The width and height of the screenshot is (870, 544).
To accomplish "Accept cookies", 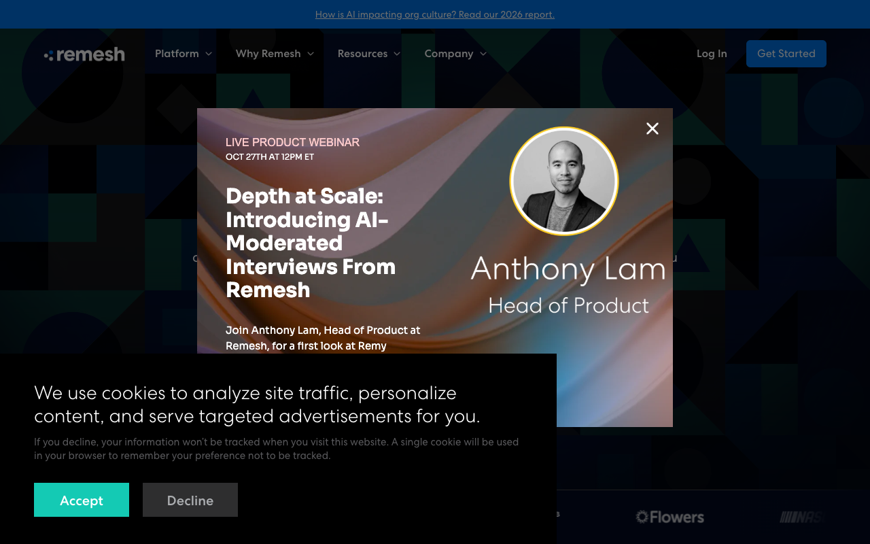I will click(82, 500).
